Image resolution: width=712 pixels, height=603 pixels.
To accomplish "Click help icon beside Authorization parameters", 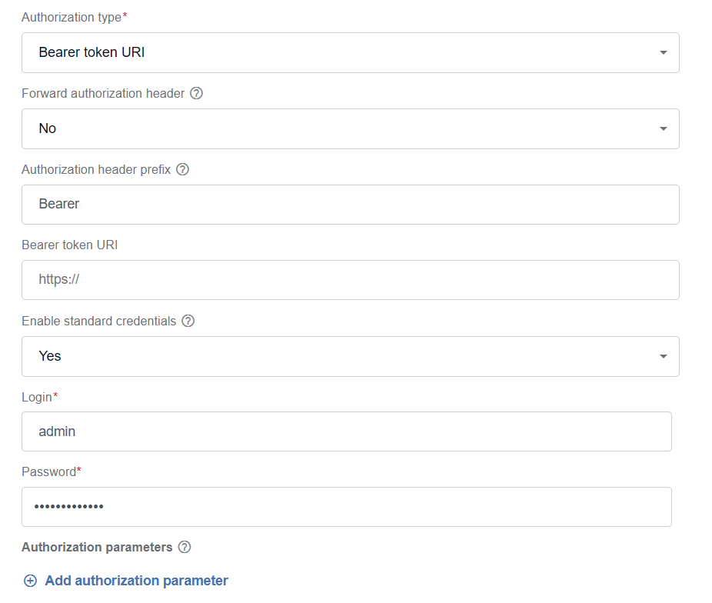I will [185, 547].
